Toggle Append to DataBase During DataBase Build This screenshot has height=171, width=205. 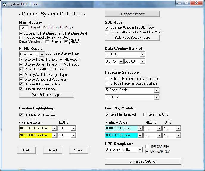click(x=21, y=33)
